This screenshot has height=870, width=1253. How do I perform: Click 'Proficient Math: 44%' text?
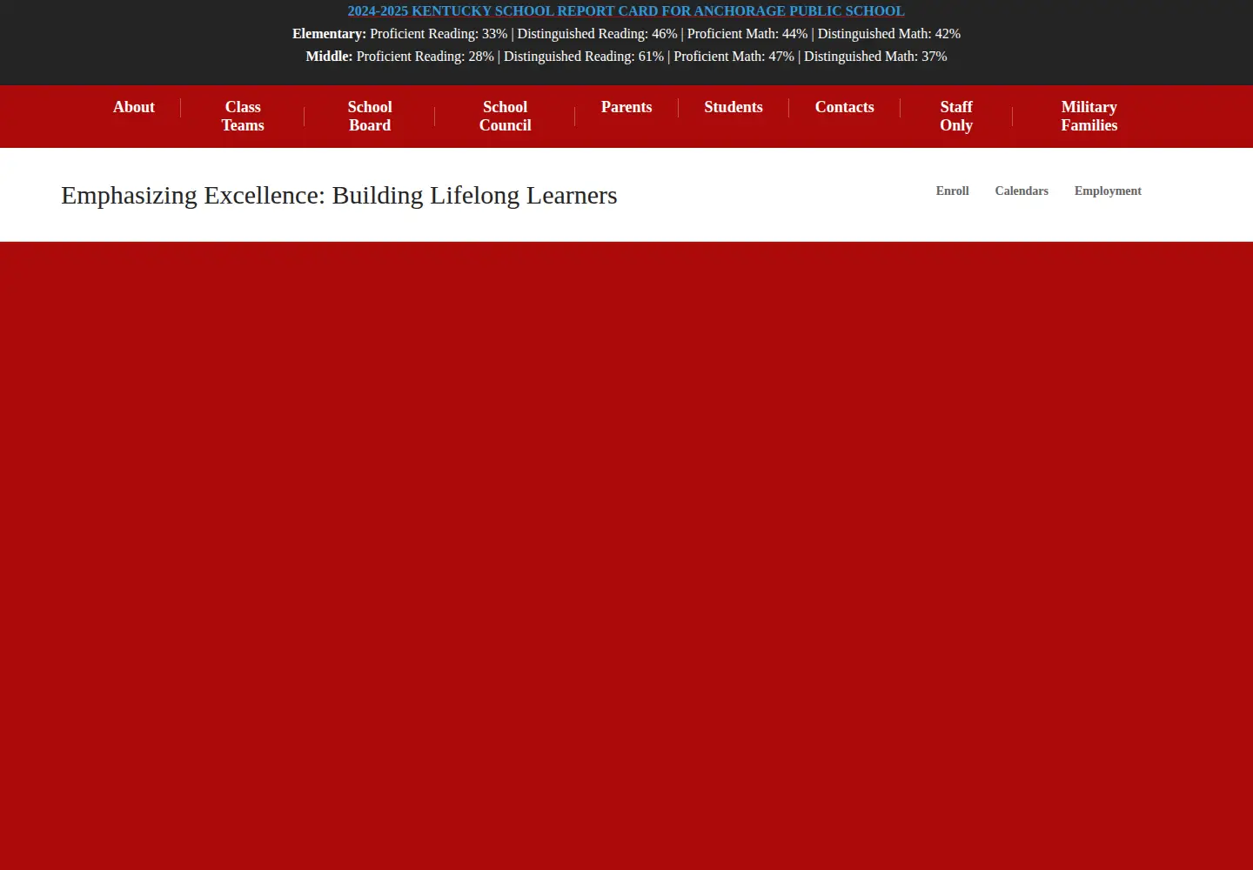tap(747, 34)
